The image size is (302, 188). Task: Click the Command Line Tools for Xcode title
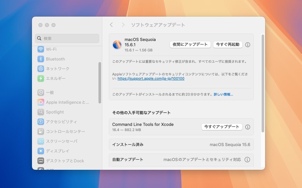(143, 125)
